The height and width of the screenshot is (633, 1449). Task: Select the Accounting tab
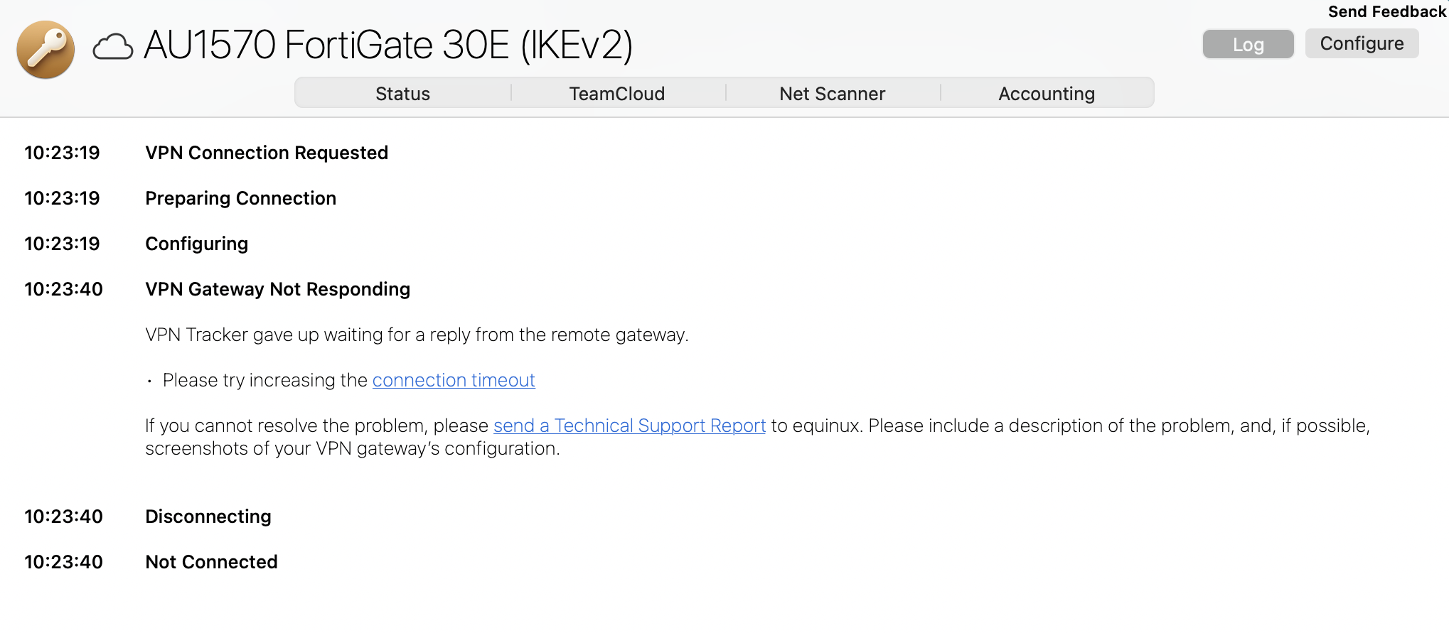coord(1047,93)
